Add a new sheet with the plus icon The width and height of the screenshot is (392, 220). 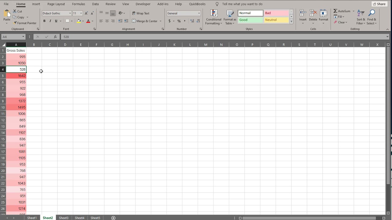click(113, 218)
